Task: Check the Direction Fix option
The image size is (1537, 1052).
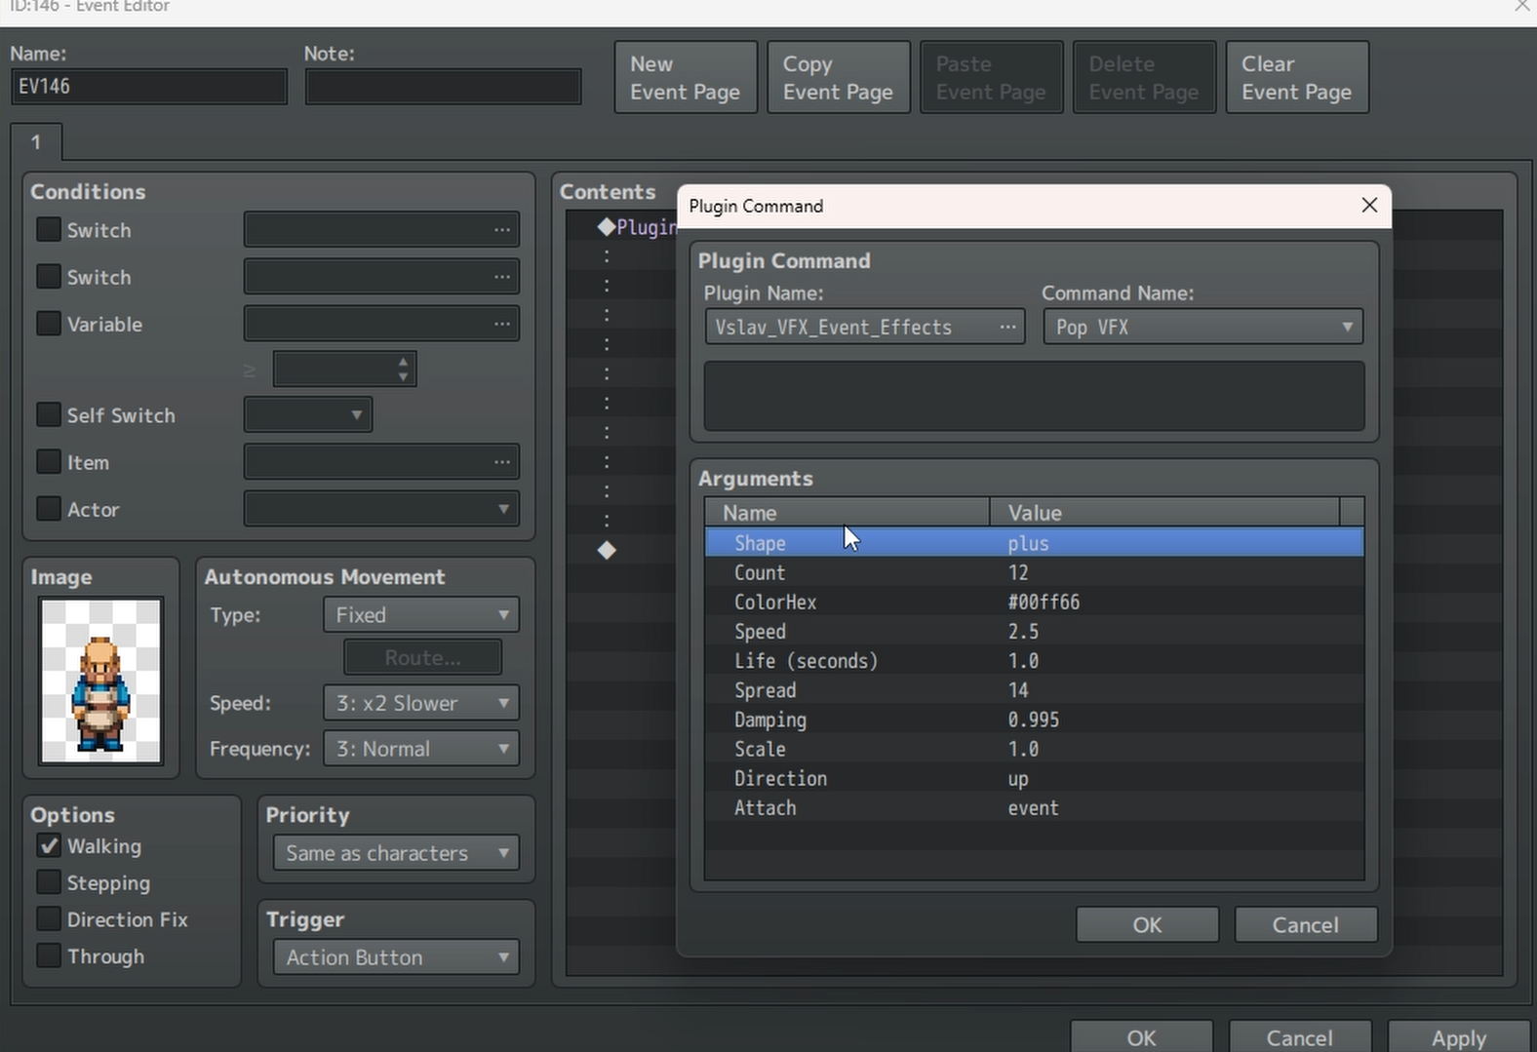Action: coord(49,918)
